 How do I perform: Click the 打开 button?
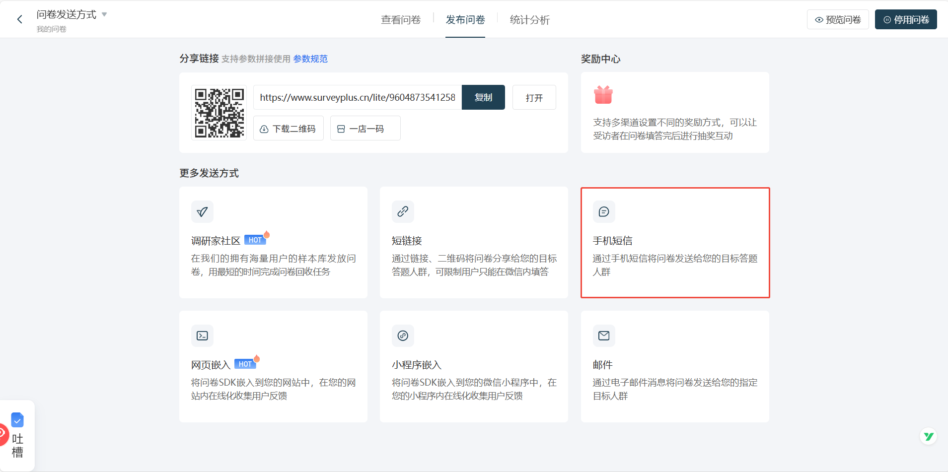(x=534, y=97)
